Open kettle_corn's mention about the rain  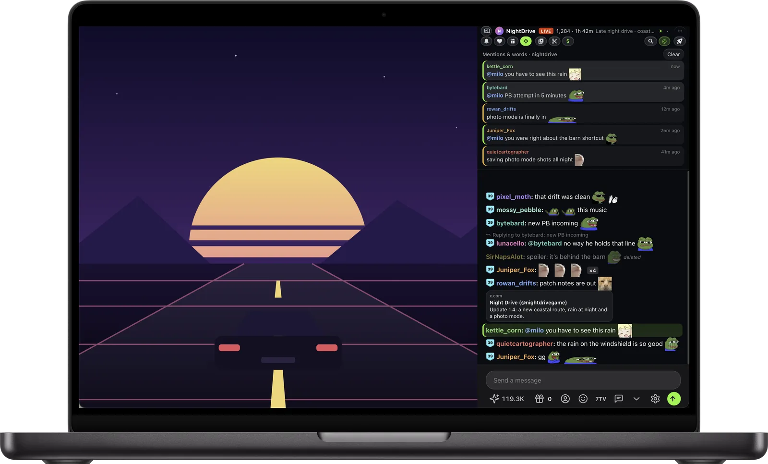[583, 71]
